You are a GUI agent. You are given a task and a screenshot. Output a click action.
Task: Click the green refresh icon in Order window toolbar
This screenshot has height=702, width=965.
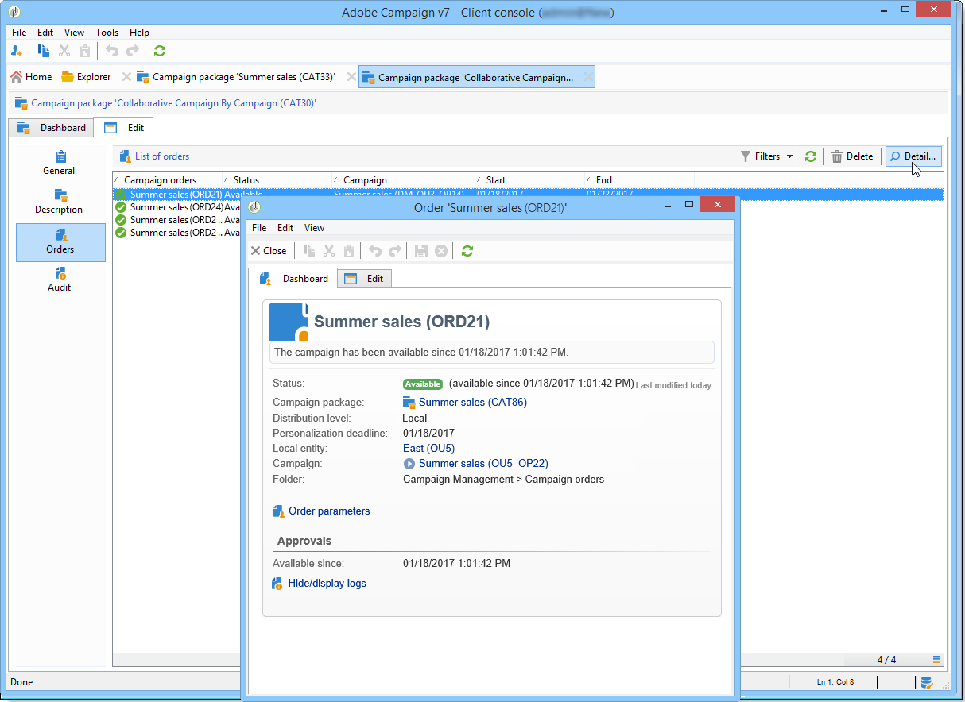point(467,251)
